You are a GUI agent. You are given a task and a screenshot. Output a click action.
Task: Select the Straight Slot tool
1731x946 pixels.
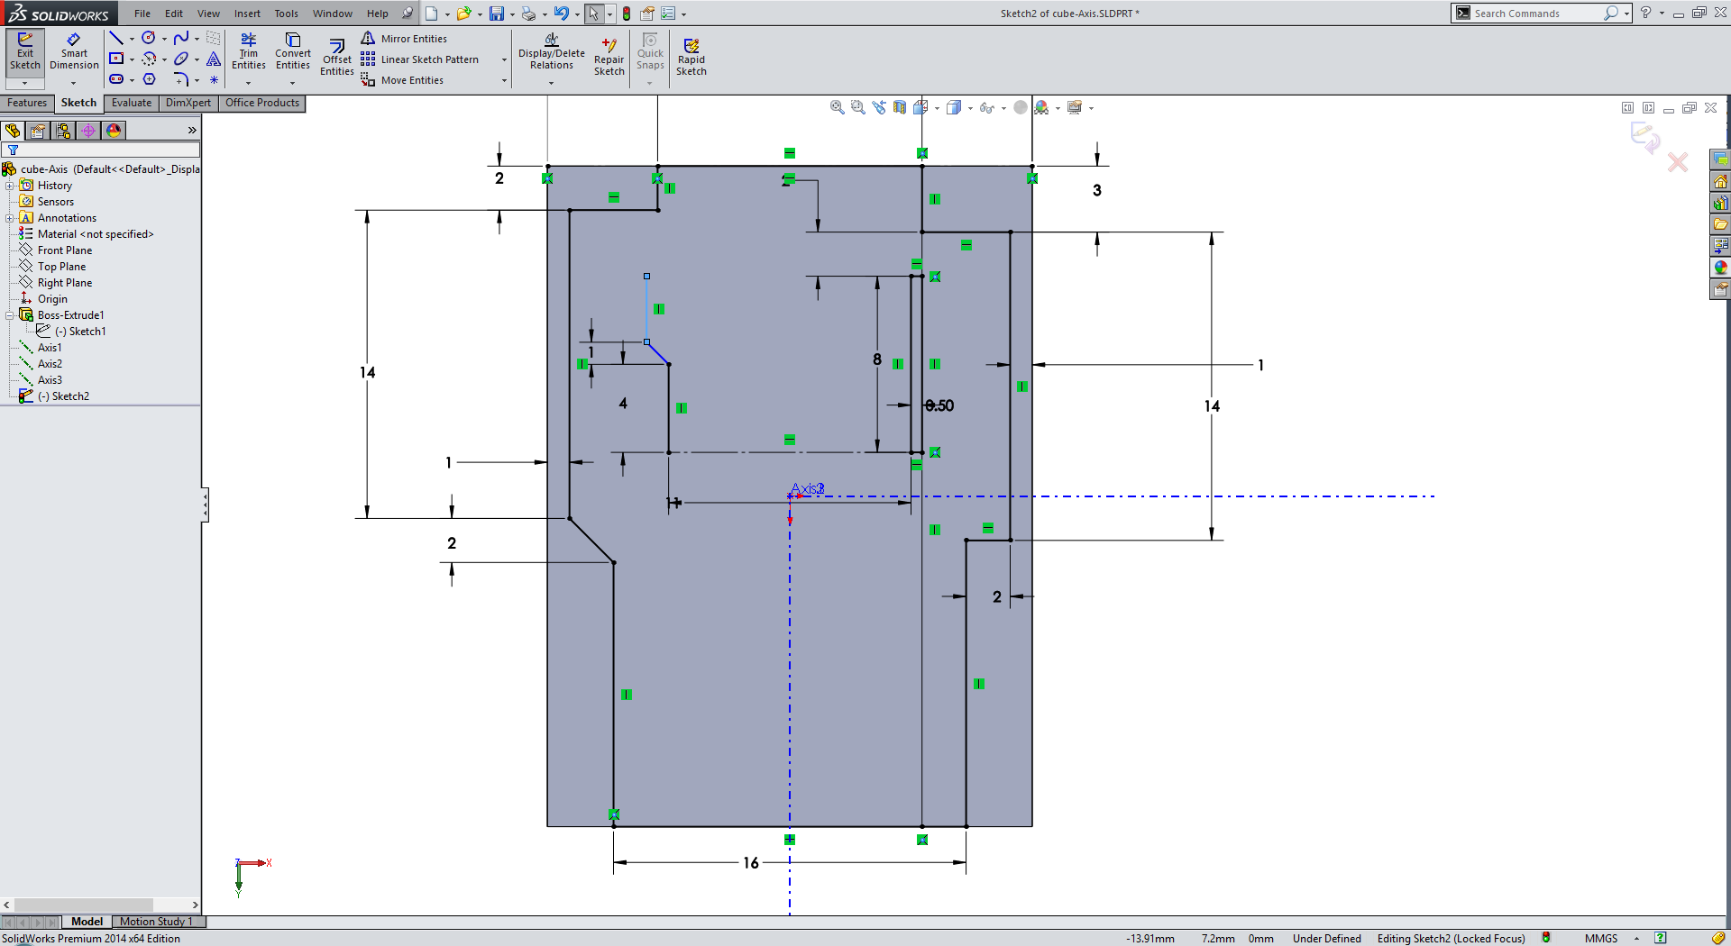(116, 79)
